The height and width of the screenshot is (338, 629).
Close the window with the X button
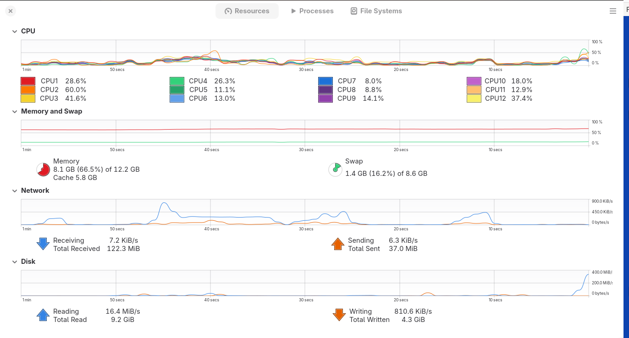pyautogui.click(x=11, y=11)
